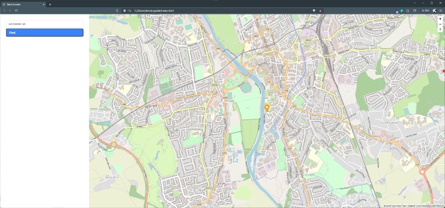This screenshot has height=208, width=445.
Task: Focus the location search input field
Action: click(44, 24)
